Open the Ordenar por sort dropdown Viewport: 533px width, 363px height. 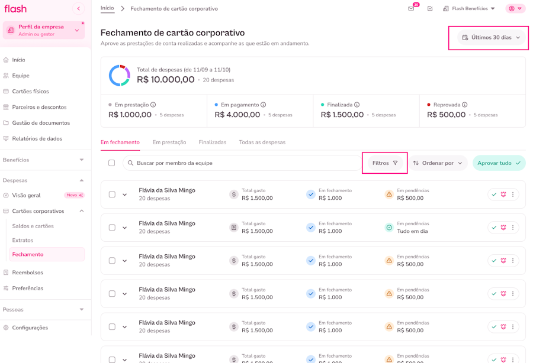point(438,163)
